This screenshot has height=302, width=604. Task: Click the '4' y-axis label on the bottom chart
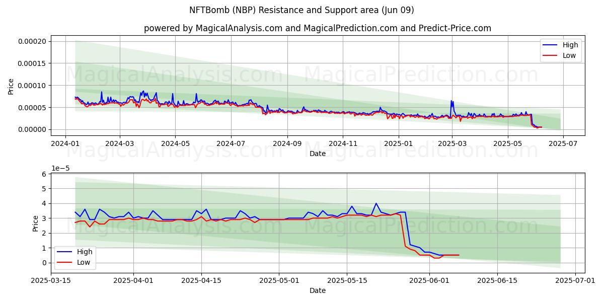pos(44,204)
